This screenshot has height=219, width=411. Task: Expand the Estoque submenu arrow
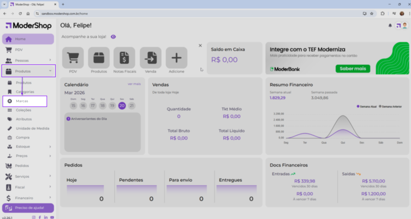click(50, 146)
